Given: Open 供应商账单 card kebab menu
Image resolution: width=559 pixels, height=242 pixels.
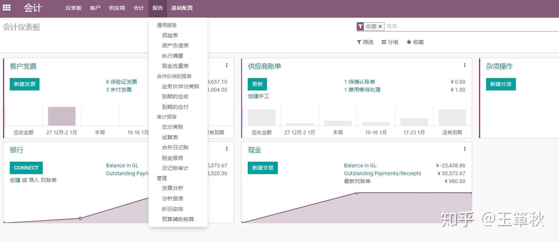Looking at the screenshot, I should tap(465, 65).
